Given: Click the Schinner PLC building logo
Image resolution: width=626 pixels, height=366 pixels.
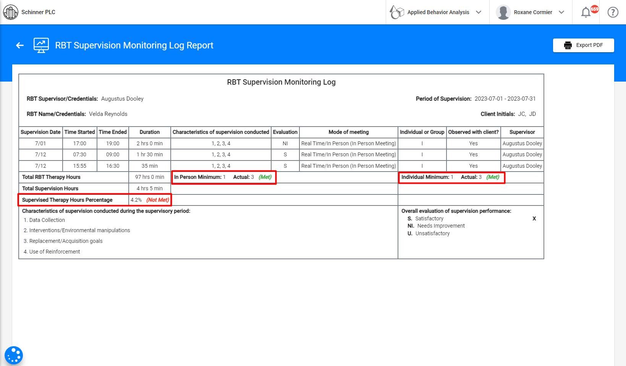Looking at the screenshot, I should tap(10, 12).
